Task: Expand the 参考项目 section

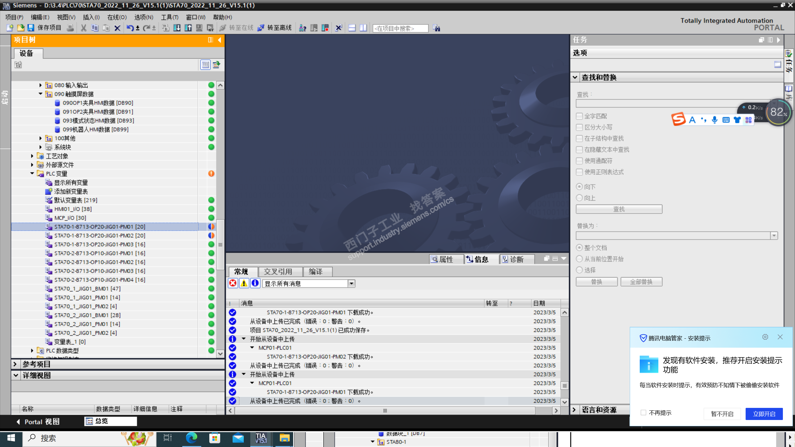Action: [15, 364]
